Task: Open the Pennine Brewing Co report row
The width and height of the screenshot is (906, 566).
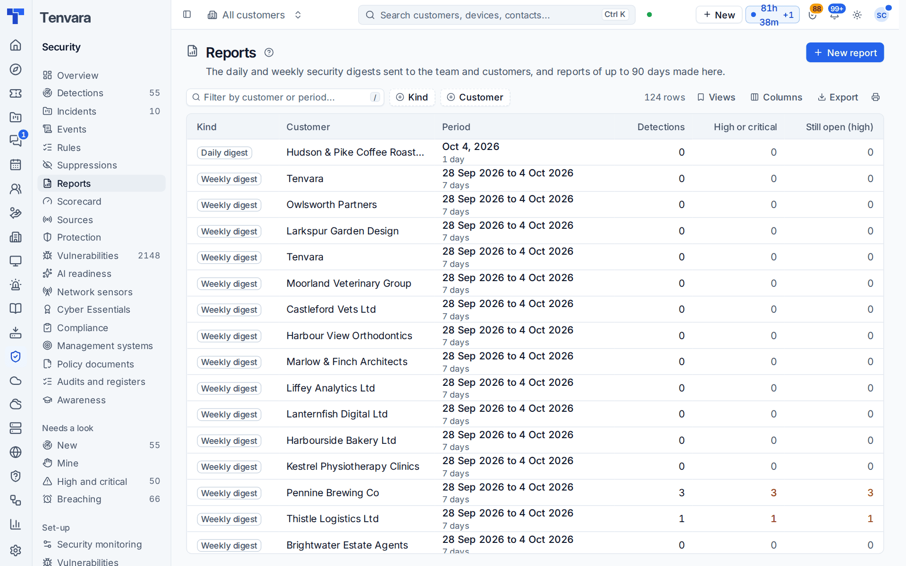Action: pos(535,492)
